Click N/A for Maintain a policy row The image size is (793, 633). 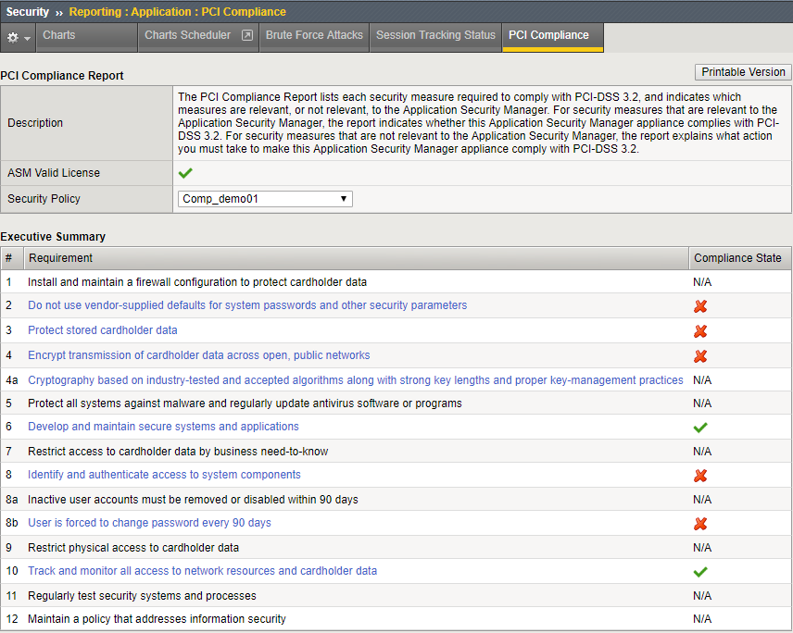tap(702, 619)
